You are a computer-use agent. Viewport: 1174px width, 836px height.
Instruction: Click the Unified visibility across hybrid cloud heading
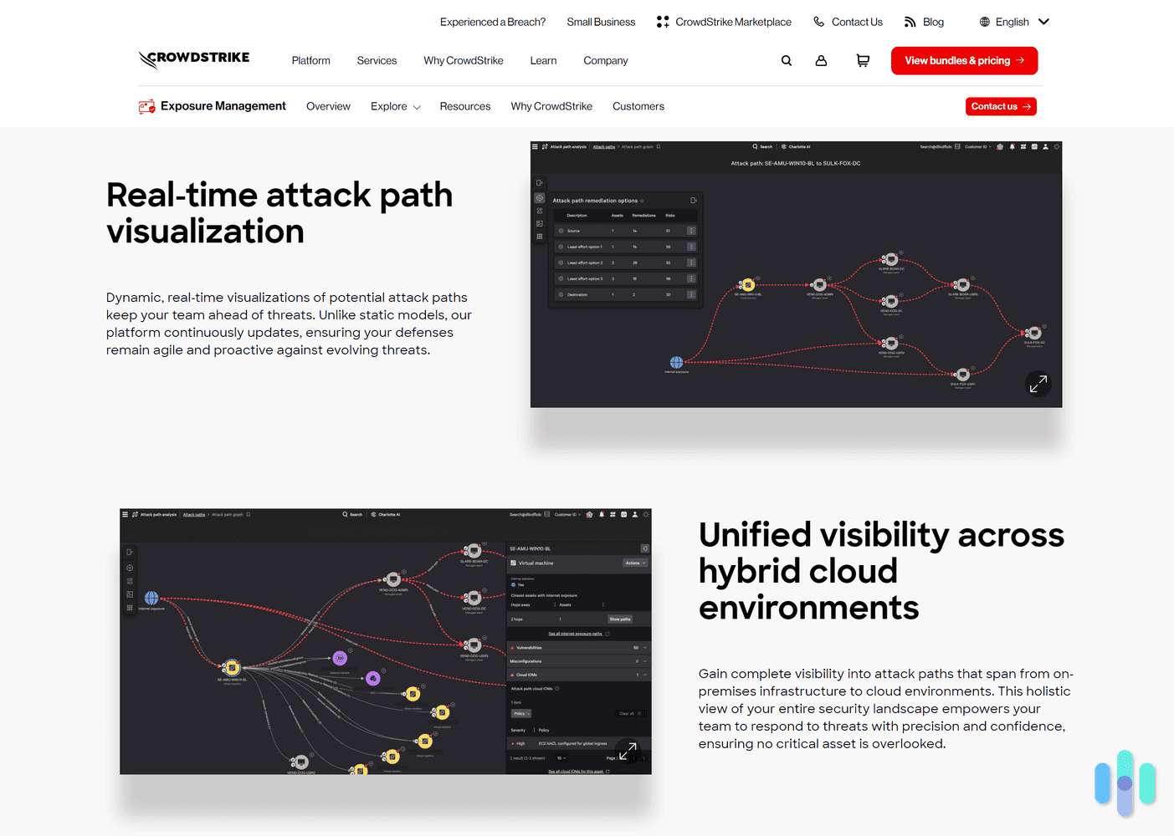point(881,571)
